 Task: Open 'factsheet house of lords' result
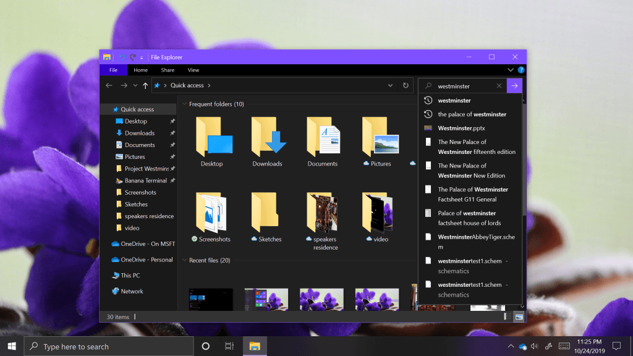(470, 218)
